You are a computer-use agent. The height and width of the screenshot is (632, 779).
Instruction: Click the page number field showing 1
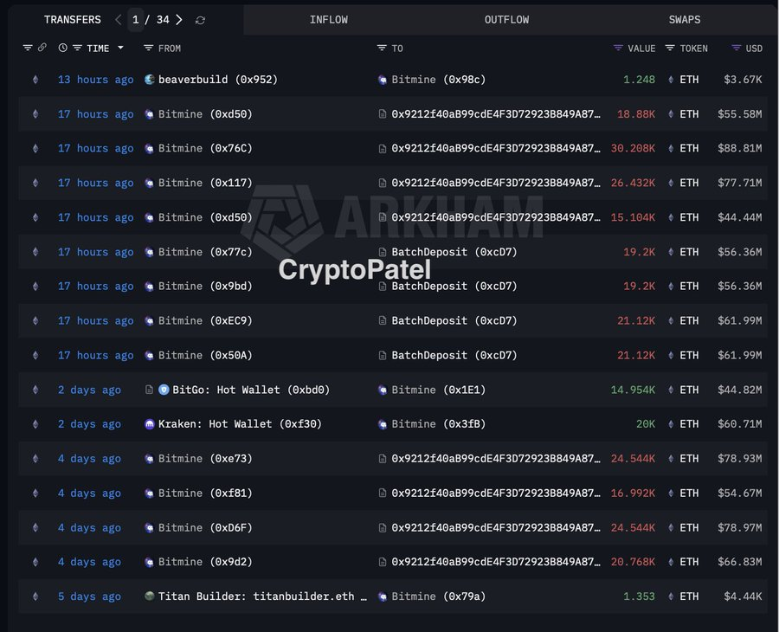coord(136,20)
